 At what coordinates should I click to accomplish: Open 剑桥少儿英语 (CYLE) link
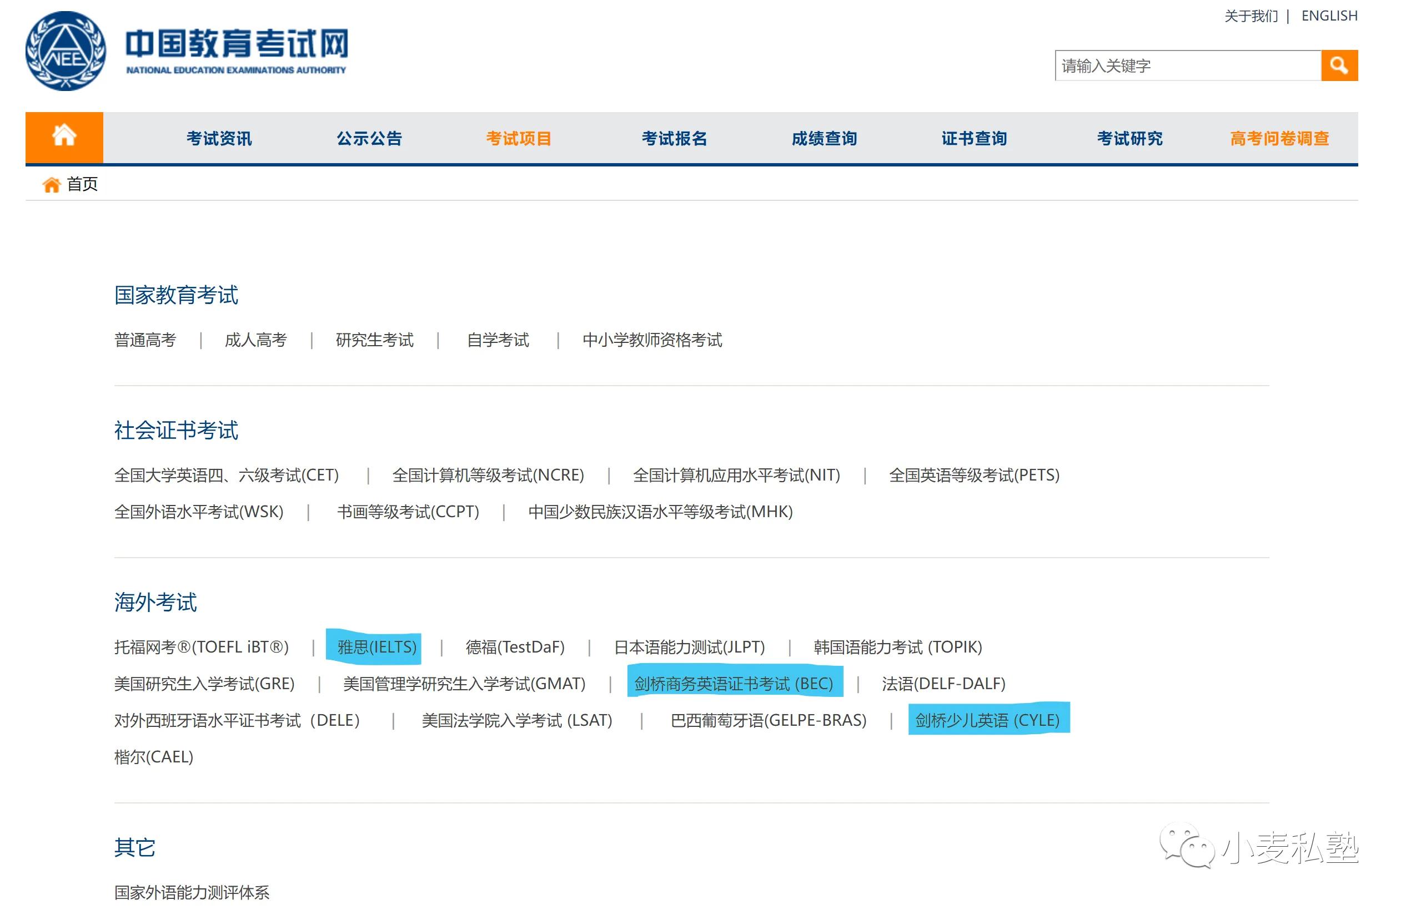point(987,721)
